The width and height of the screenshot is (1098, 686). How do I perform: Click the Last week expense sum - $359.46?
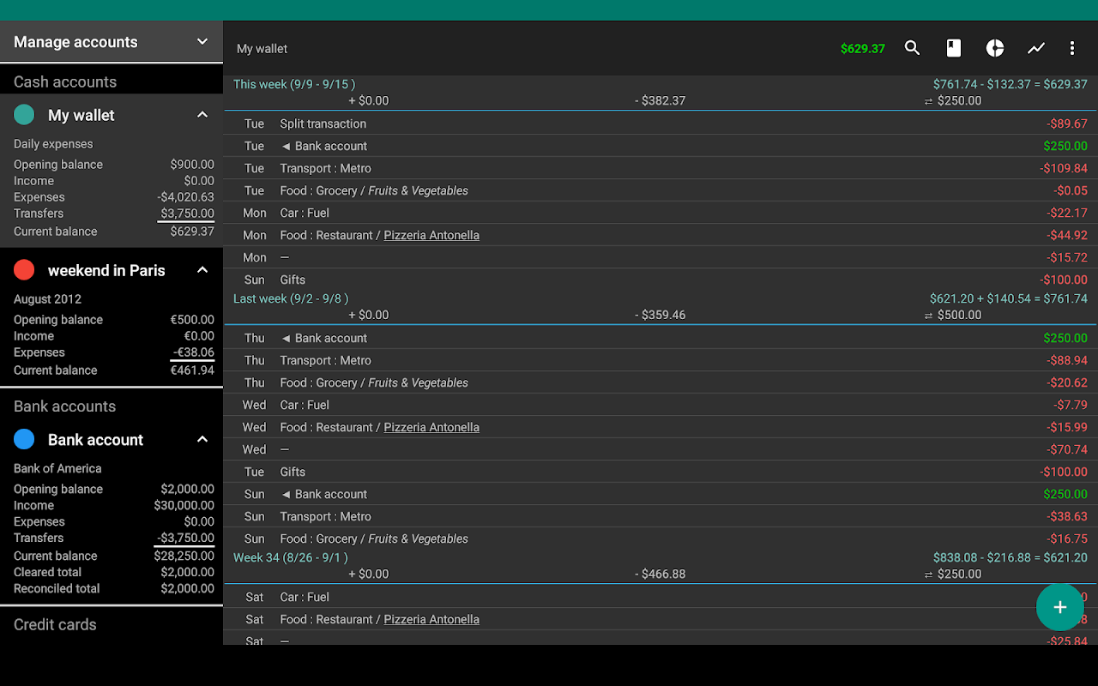tap(661, 315)
